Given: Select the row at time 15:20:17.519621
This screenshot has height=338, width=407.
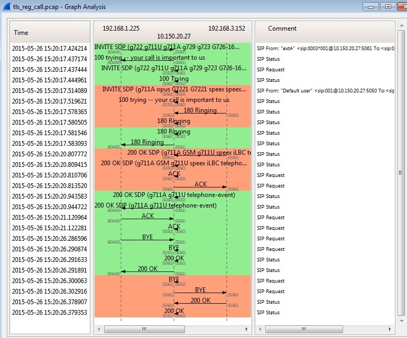Looking at the screenshot, I should [x=49, y=101].
